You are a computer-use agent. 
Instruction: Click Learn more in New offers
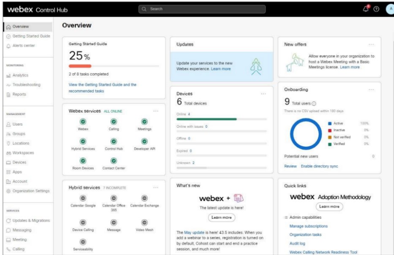[x=350, y=67]
